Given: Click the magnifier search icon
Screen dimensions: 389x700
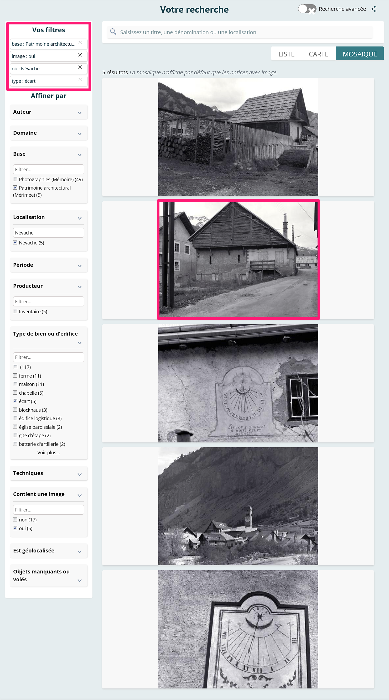Looking at the screenshot, I should [113, 32].
